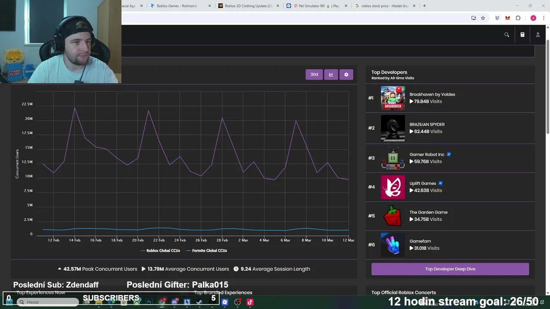Screen dimensions: 550x309
Task: Click the page vertical scrollbar thumb
Action: click(548, 86)
